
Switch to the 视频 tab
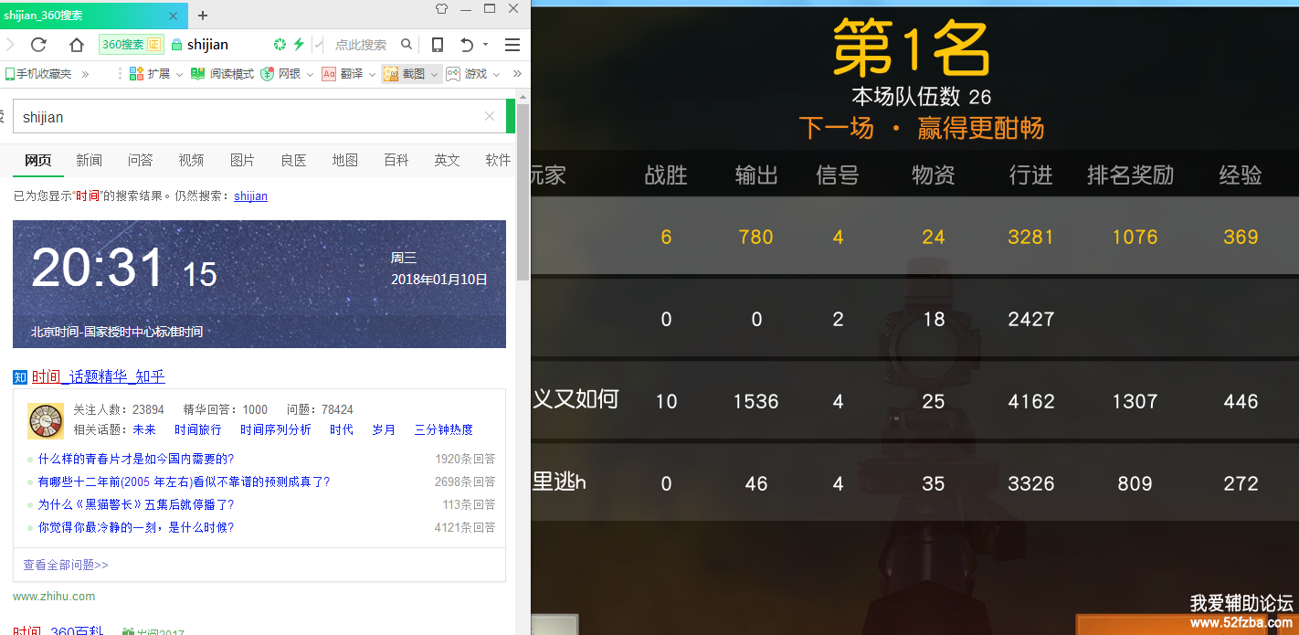coord(192,160)
